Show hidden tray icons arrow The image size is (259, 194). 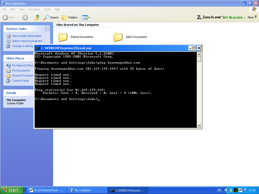point(226,190)
